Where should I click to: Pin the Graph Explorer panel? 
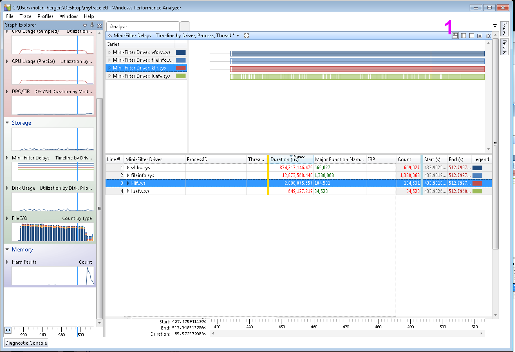92,25
